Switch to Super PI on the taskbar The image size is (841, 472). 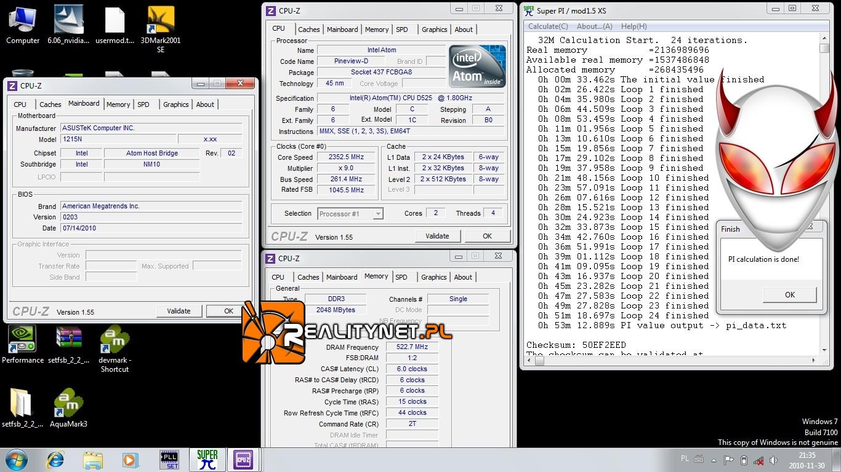207,460
